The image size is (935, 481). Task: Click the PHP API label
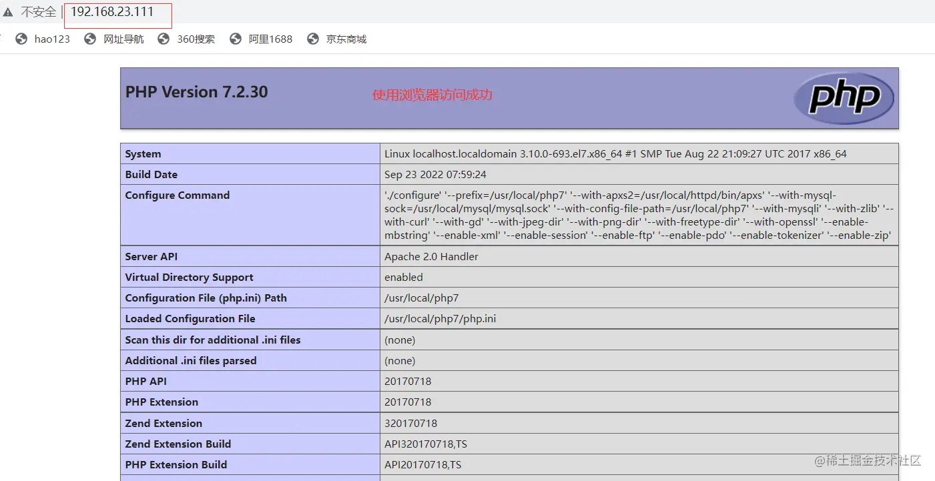[146, 381]
